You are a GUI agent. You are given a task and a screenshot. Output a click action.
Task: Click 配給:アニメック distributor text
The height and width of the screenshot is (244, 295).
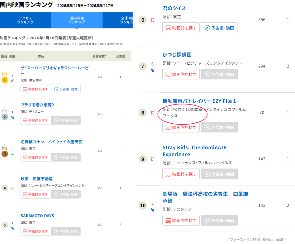point(177,209)
